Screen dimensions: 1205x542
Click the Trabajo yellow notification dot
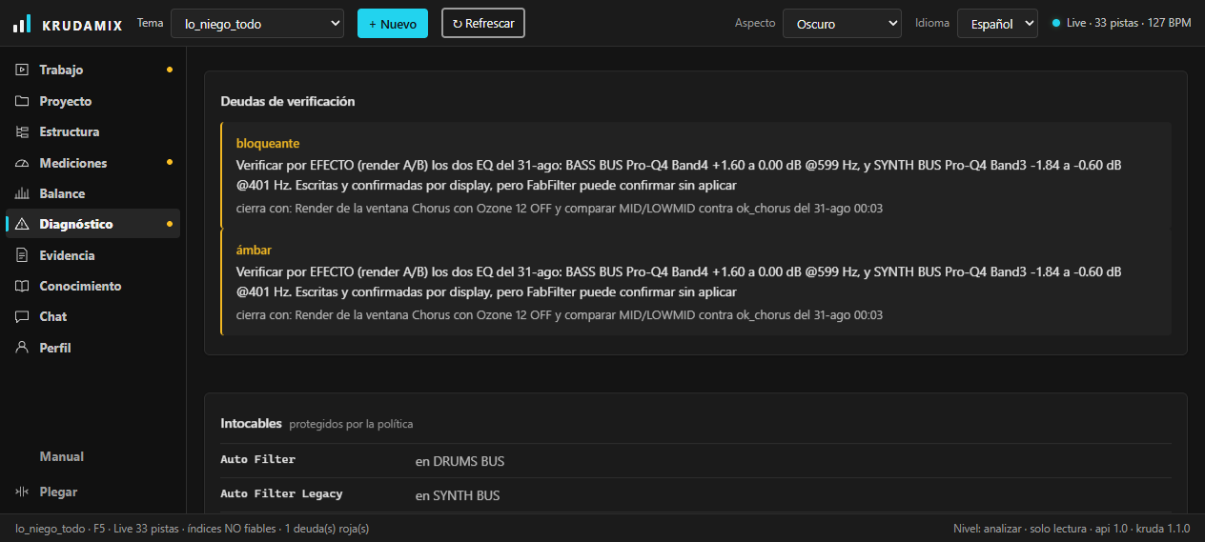coord(170,70)
